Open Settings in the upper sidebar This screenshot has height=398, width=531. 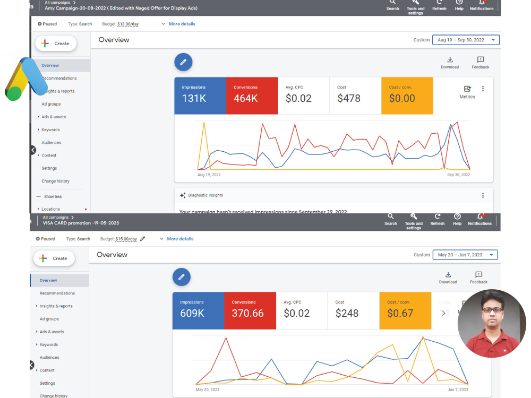[49, 168]
